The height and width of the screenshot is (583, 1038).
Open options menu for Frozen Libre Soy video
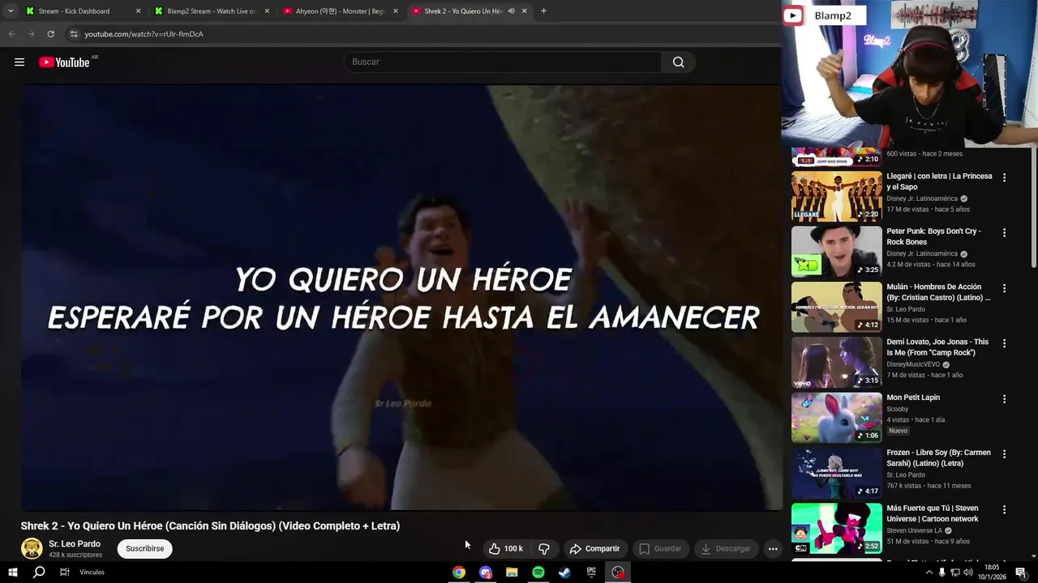click(x=1004, y=454)
